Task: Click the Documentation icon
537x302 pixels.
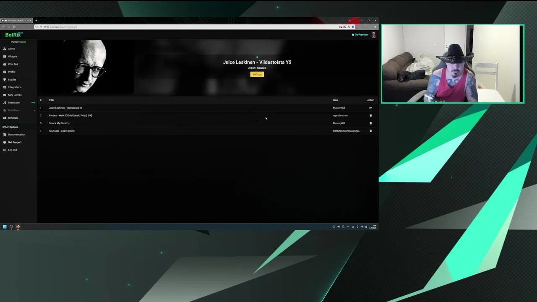Action: coord(5,135)
